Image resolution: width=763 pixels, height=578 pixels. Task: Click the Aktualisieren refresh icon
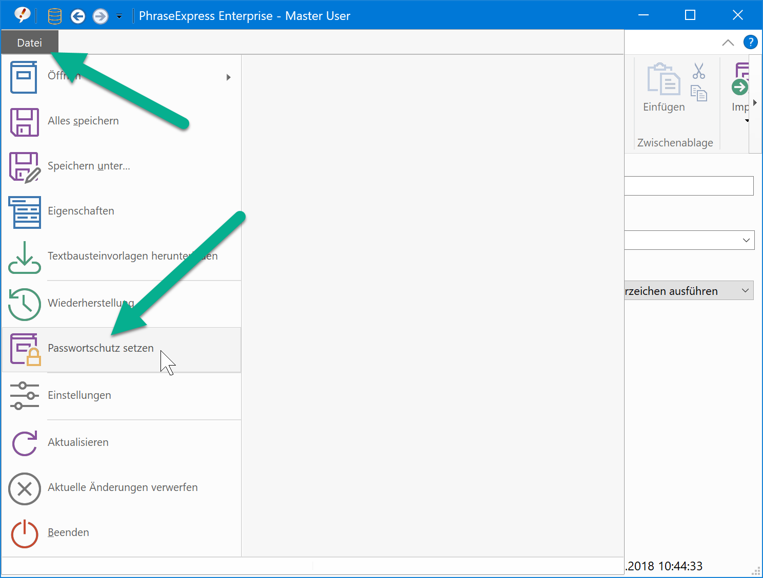click(25, 443)
